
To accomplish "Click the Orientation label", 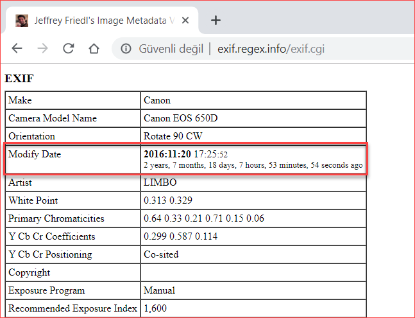I will [32, 136].
